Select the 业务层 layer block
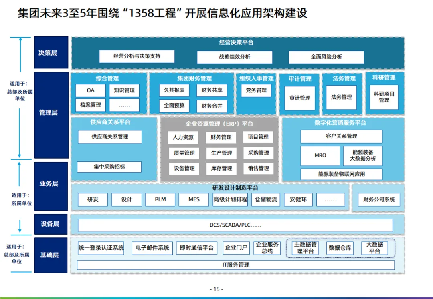Screen dimensions: 433x299 click(51, 186)
